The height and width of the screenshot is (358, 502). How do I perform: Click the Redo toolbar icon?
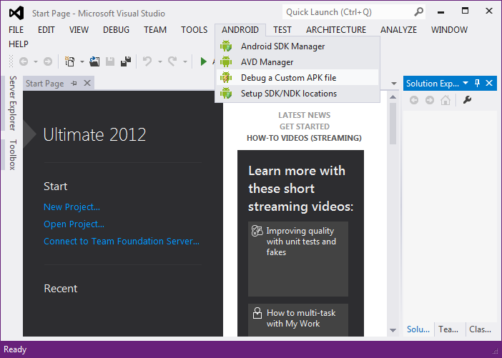[172, 61]
